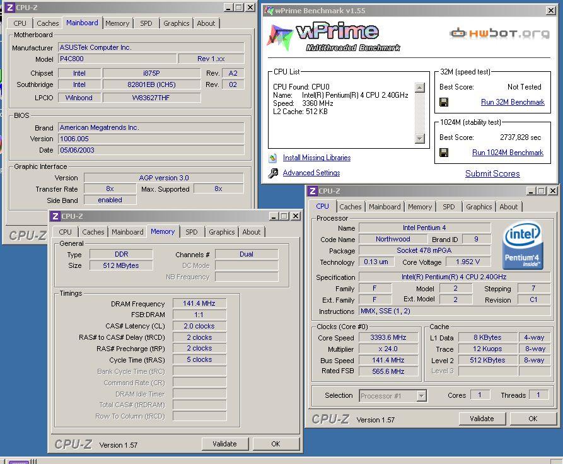The height and width of the screenshot is (464, 563).
Task: Click the DRAM Frequency 141.4 MHz field
Action: pos(199,303)
